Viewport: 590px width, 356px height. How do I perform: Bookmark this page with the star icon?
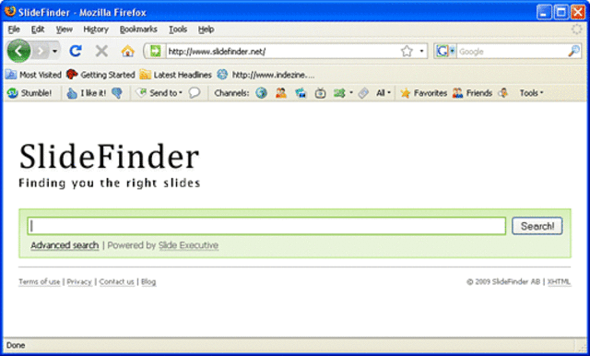pos(407,51)
